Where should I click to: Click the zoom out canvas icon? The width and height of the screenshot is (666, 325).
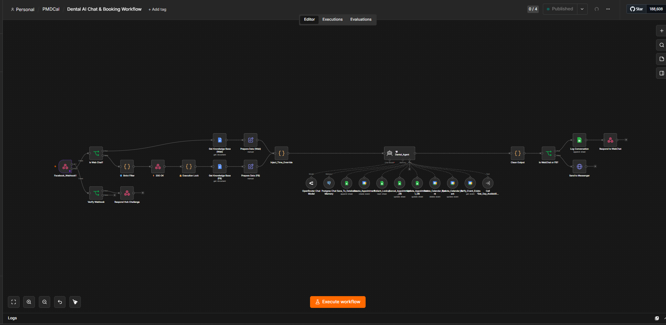[x=44, y=302]
